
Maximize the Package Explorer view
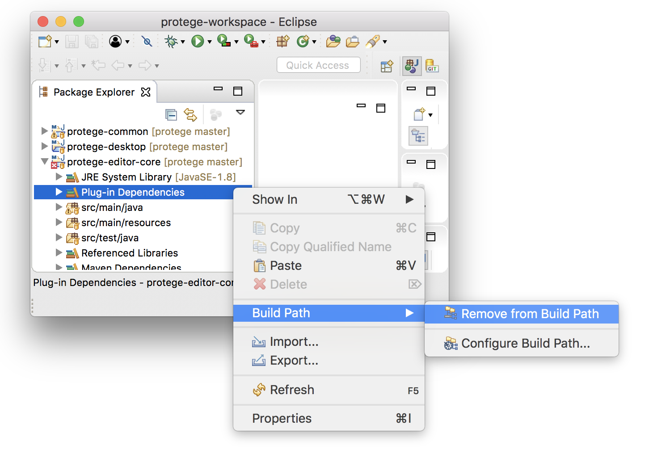pos(238,91)
